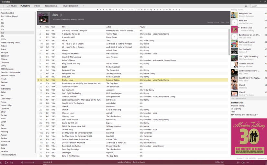267x165 pixels.
Task: Click the Careless Whisper album thumbnail
Action: click(x=234, y=65)
